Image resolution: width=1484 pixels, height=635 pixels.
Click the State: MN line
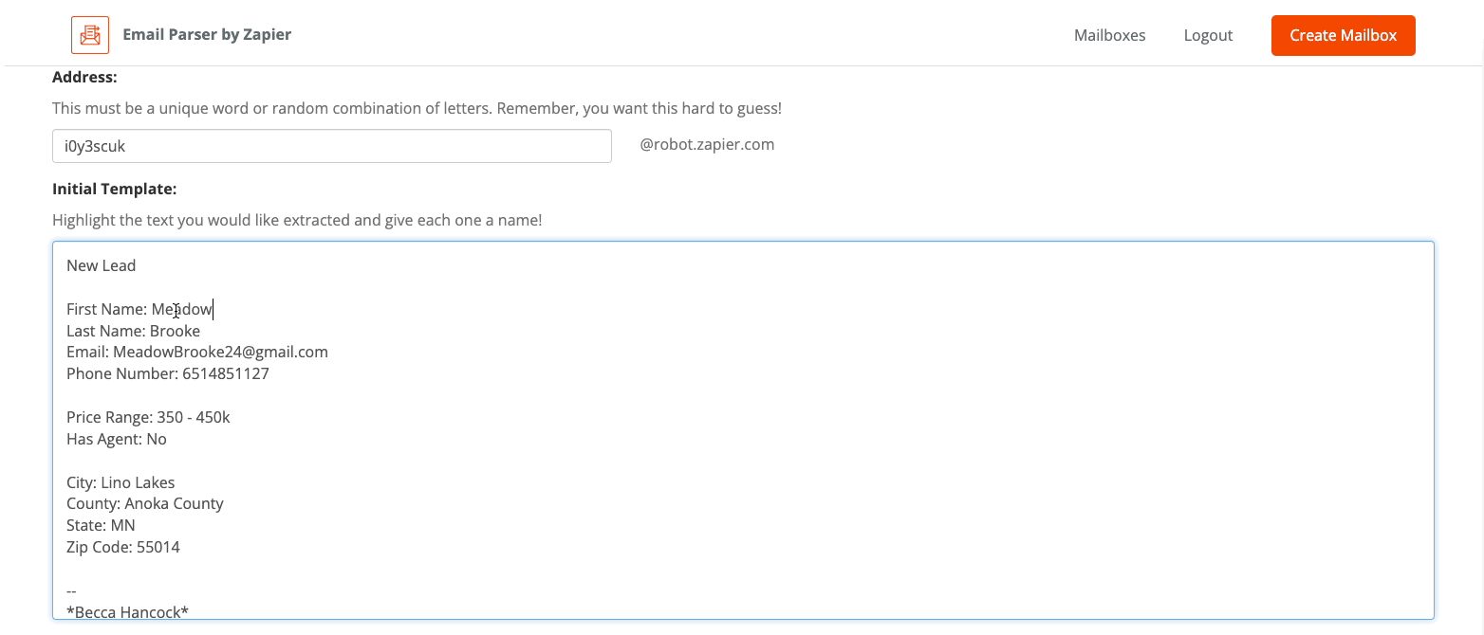click(x=101, y=525)
